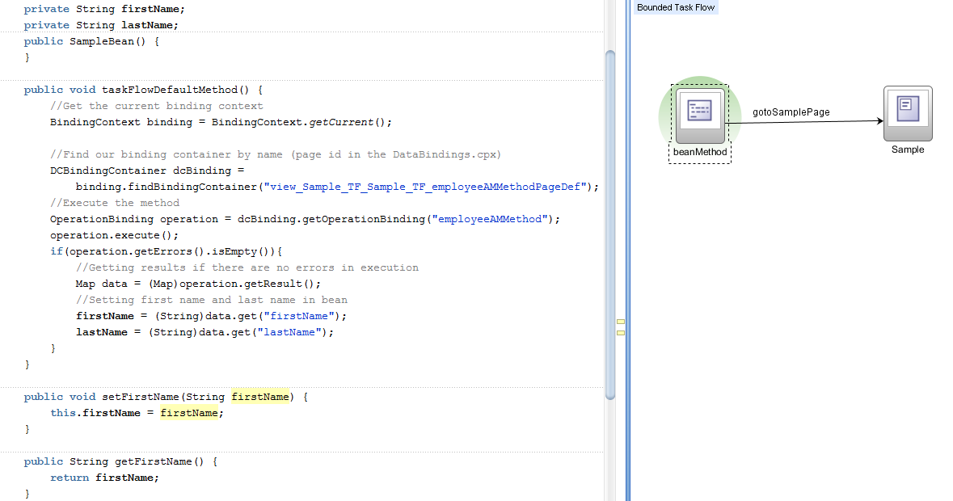Click the upper yellow occurrence marker in margin
The height and width of the screenshot is (501, 953).
click(x=620, y=321)
